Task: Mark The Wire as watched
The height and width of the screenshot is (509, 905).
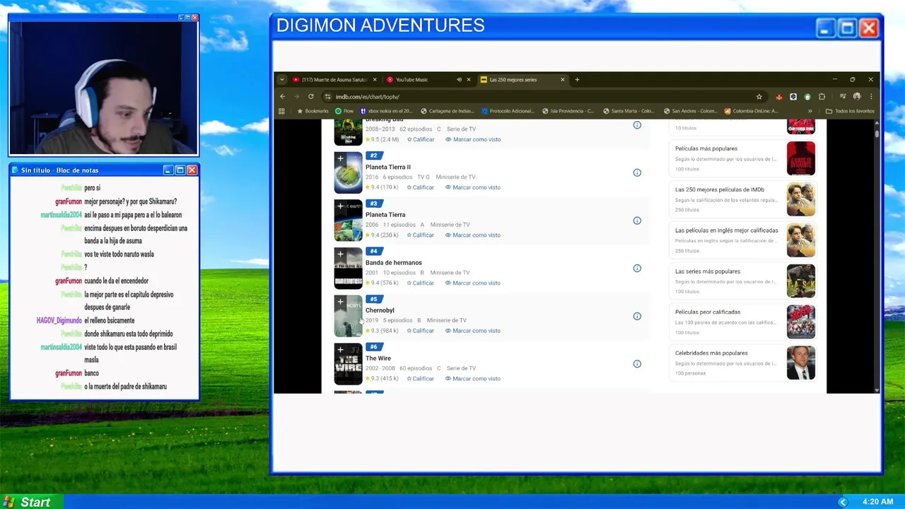Action: pos(473,378)
